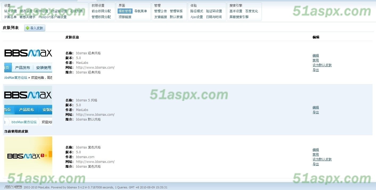Open 管理权限分配 admin permissions
The width and height of the screenshot is (376, 190).
coord(101,17)
